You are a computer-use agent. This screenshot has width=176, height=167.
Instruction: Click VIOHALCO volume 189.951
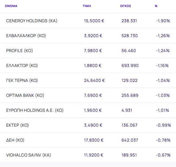point(129,155)
